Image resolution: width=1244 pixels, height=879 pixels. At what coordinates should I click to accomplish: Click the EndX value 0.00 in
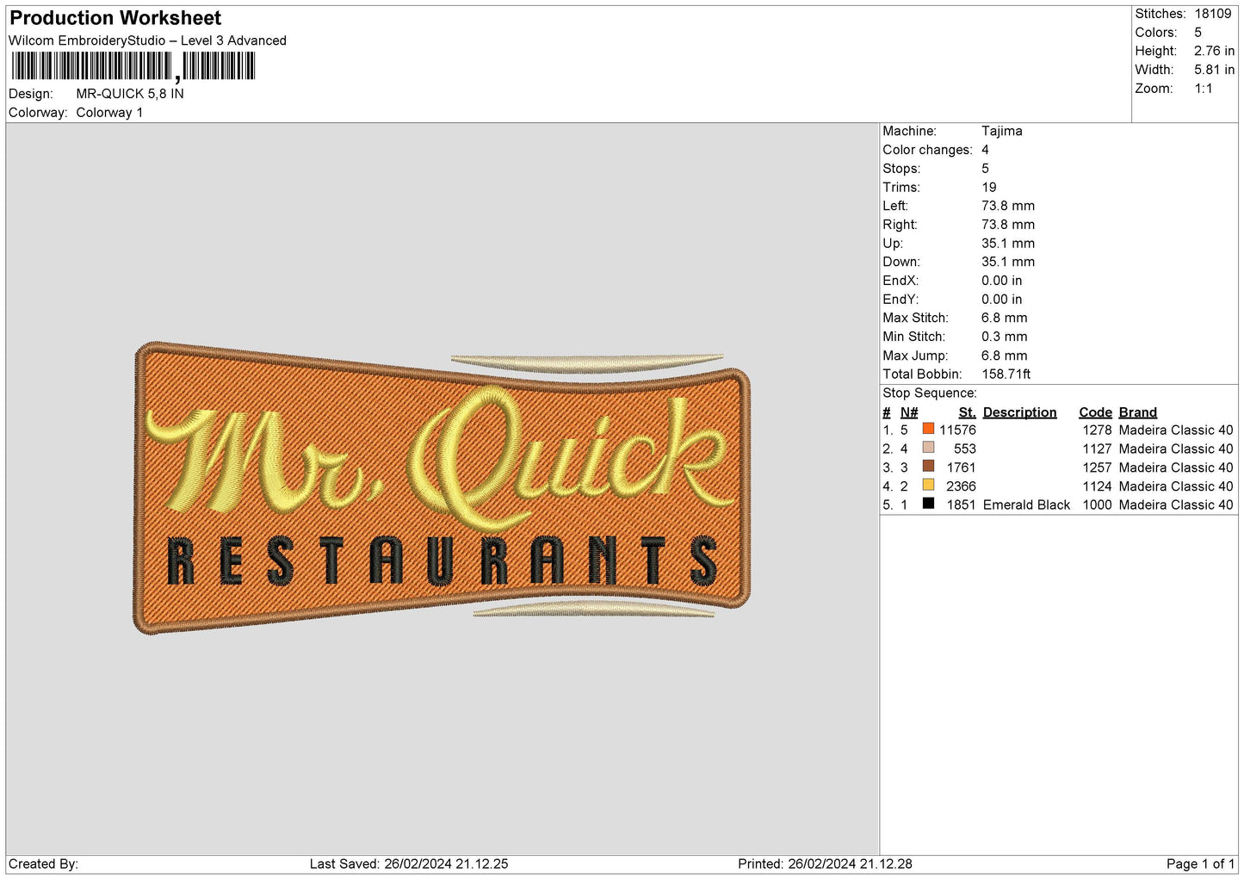[x=1001, y=281]
